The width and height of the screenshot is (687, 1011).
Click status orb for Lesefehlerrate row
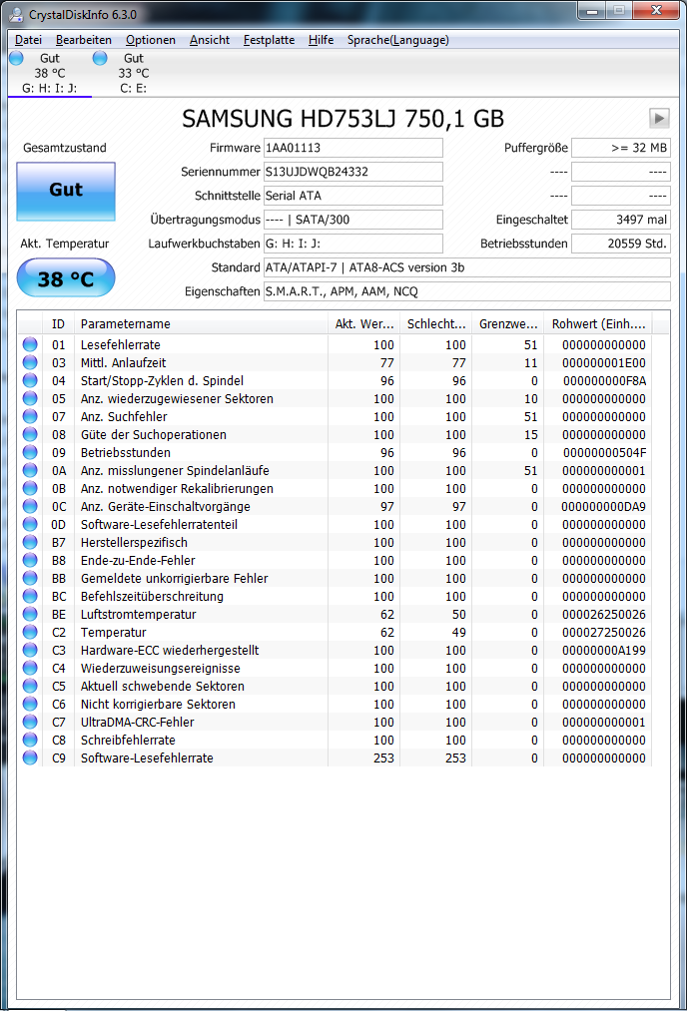[30, 344]
